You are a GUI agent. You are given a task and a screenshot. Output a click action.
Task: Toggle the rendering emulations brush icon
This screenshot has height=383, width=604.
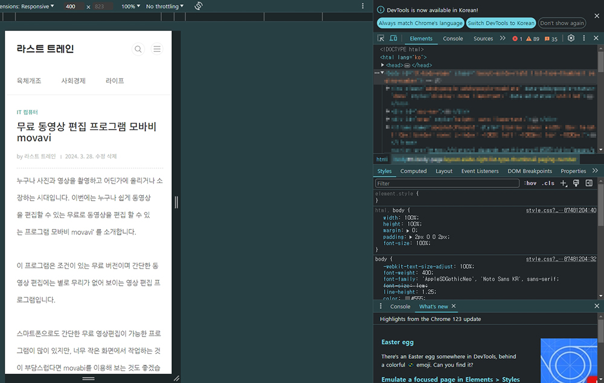576,184
